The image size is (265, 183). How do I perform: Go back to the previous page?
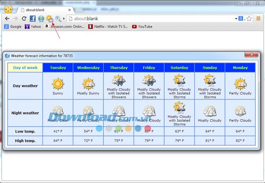[x=7, y=19]
